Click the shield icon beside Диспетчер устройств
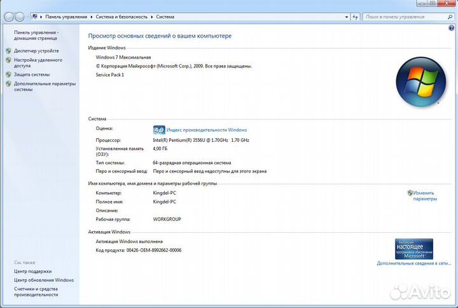 tap(8, 51)
